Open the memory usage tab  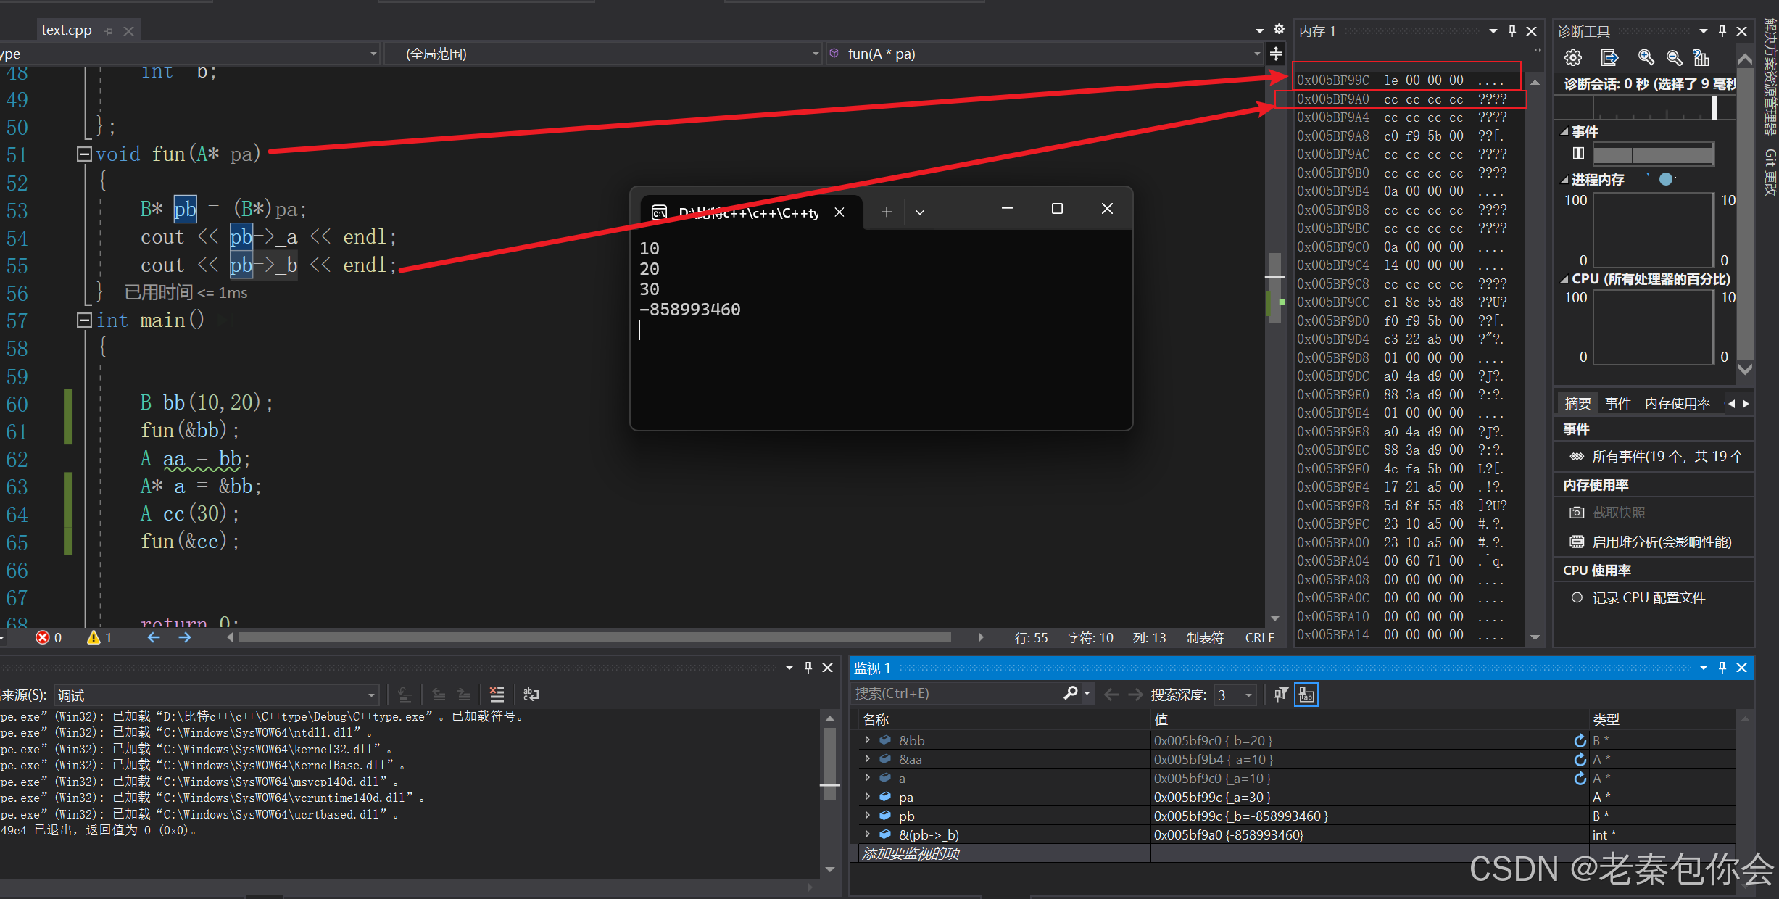[1677, 404]
